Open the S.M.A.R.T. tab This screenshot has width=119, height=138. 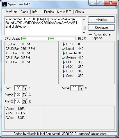point(64,12)
